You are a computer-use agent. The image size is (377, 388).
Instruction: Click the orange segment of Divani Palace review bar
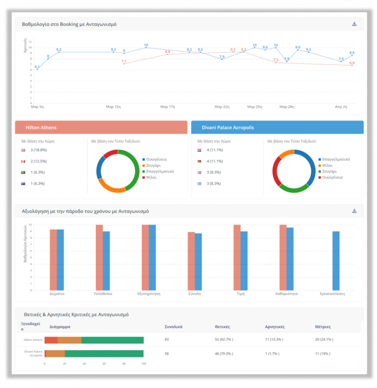[x=55, y=353]
